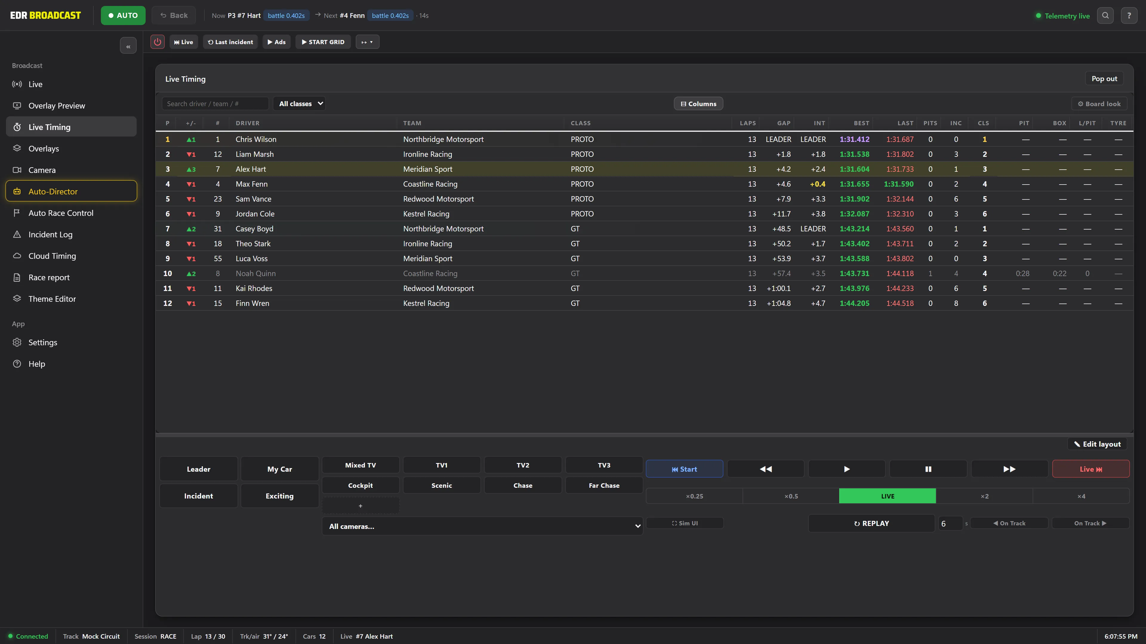Open Auto Race Control
This screenshot has height=644, width=1146.
(71, 213)
